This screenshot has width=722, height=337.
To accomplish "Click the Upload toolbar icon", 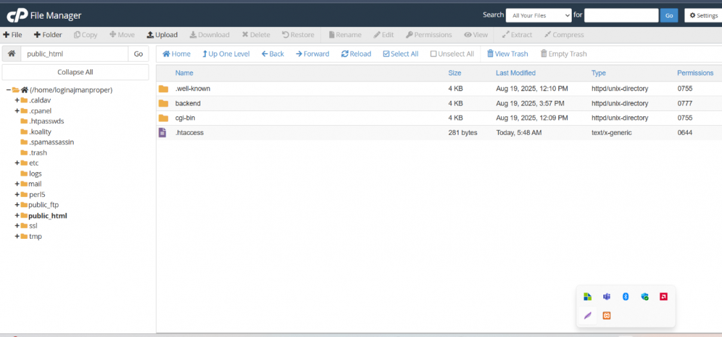I will coord(150,35).
